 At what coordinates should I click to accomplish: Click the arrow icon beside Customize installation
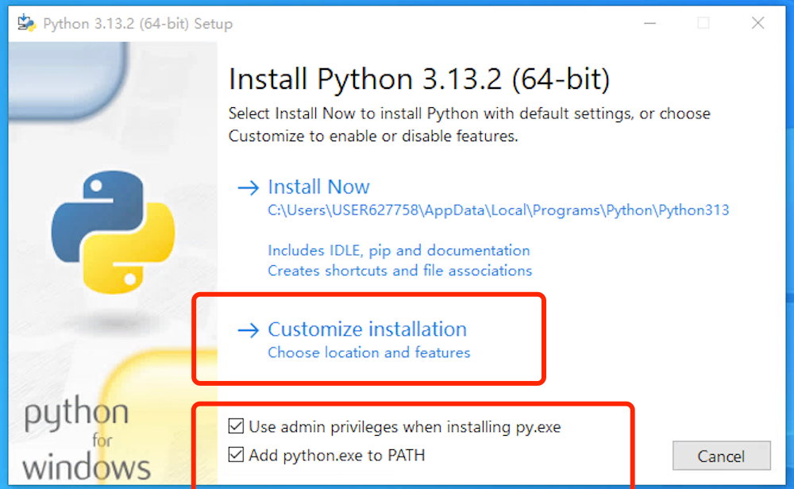click(248, 330)
